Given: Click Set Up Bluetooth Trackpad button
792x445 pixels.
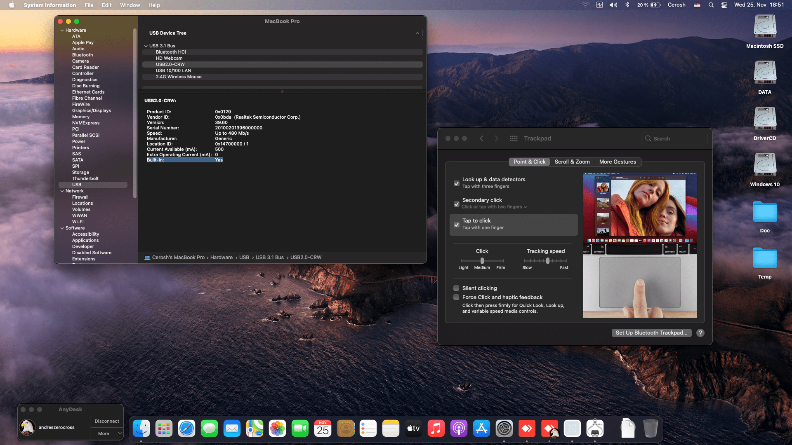Looking at the screenshot, I should tap(651, 333).
